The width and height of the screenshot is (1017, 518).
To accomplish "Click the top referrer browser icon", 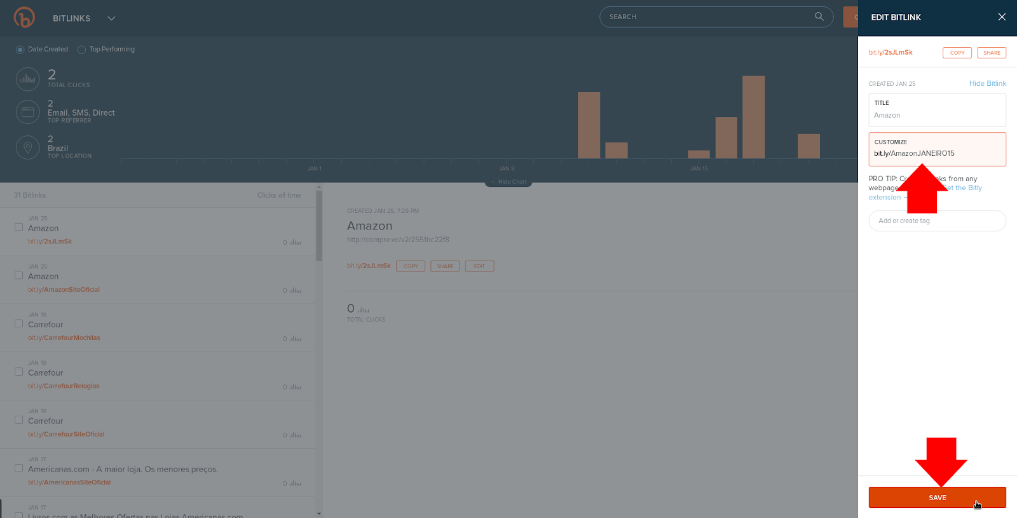I will coord(27,112).
